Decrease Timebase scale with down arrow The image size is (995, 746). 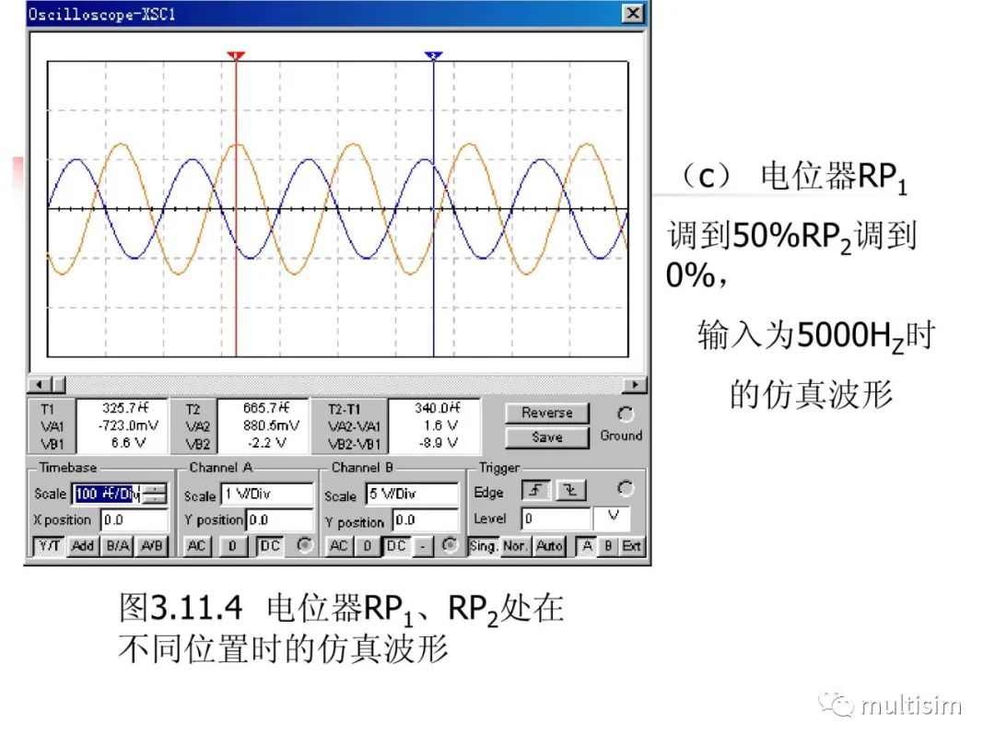pyautogui.click(x=156, y=497)
